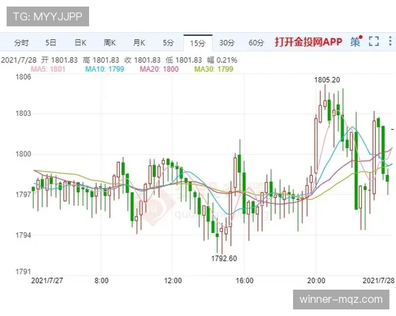This screenshot has height=316, width=396.
Task: Show the 月K monthly chart
Action: pyautogui.click(x=139, y=43)
